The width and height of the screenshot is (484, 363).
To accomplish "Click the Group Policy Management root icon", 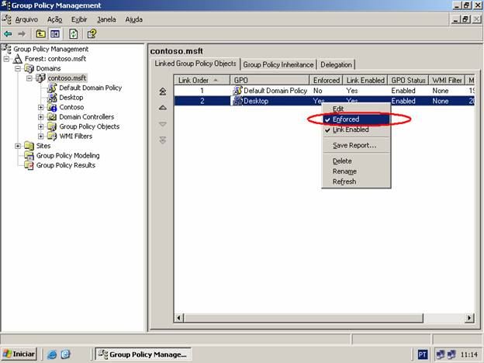I will [6, 48].
